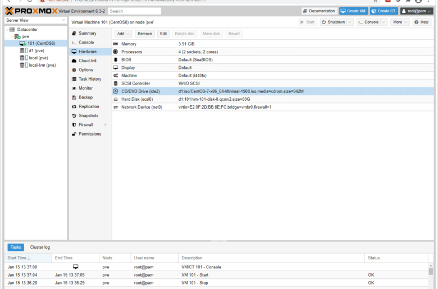
Task: Click the Task History list icon
Action: (74, 79)
